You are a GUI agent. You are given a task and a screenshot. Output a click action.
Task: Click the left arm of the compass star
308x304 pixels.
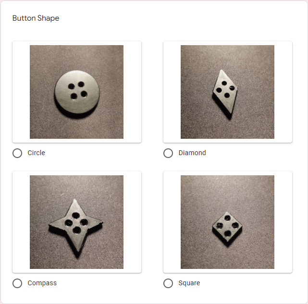(56, 224)
